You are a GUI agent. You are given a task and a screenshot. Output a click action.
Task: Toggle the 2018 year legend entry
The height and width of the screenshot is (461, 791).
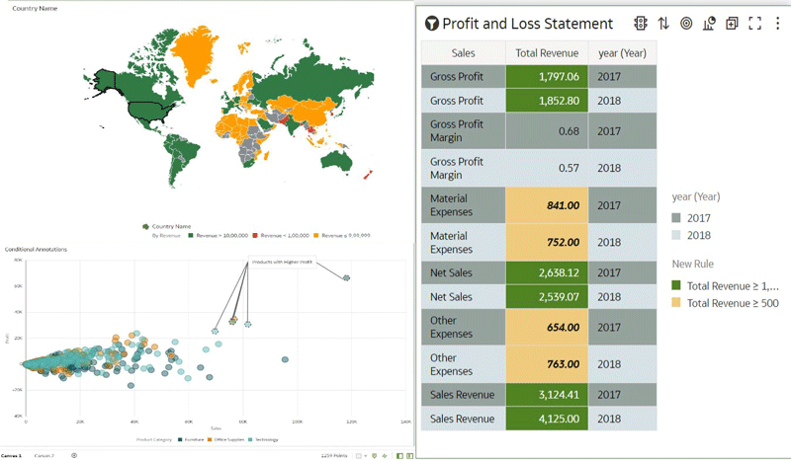676,235
